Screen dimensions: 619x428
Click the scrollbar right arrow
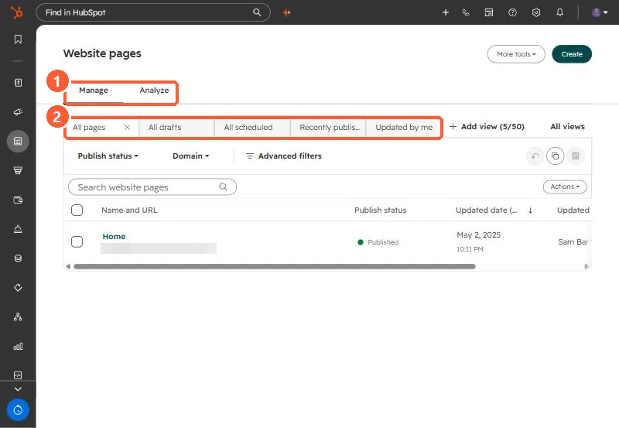[x=587, y=266]
